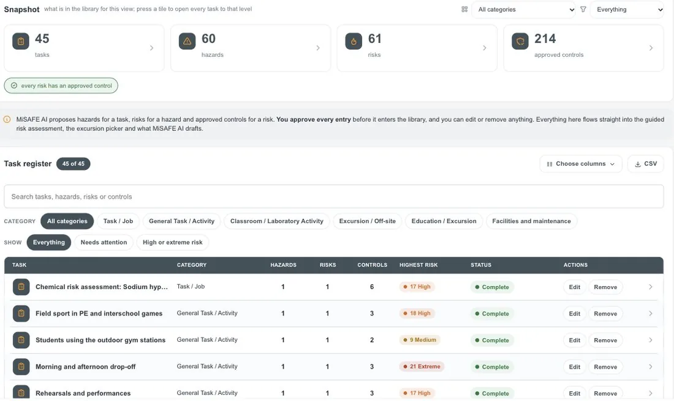Select the Education / Excursion chip
Image resolution: width=674 pixels, height=401 pixels.
point(444,221)
